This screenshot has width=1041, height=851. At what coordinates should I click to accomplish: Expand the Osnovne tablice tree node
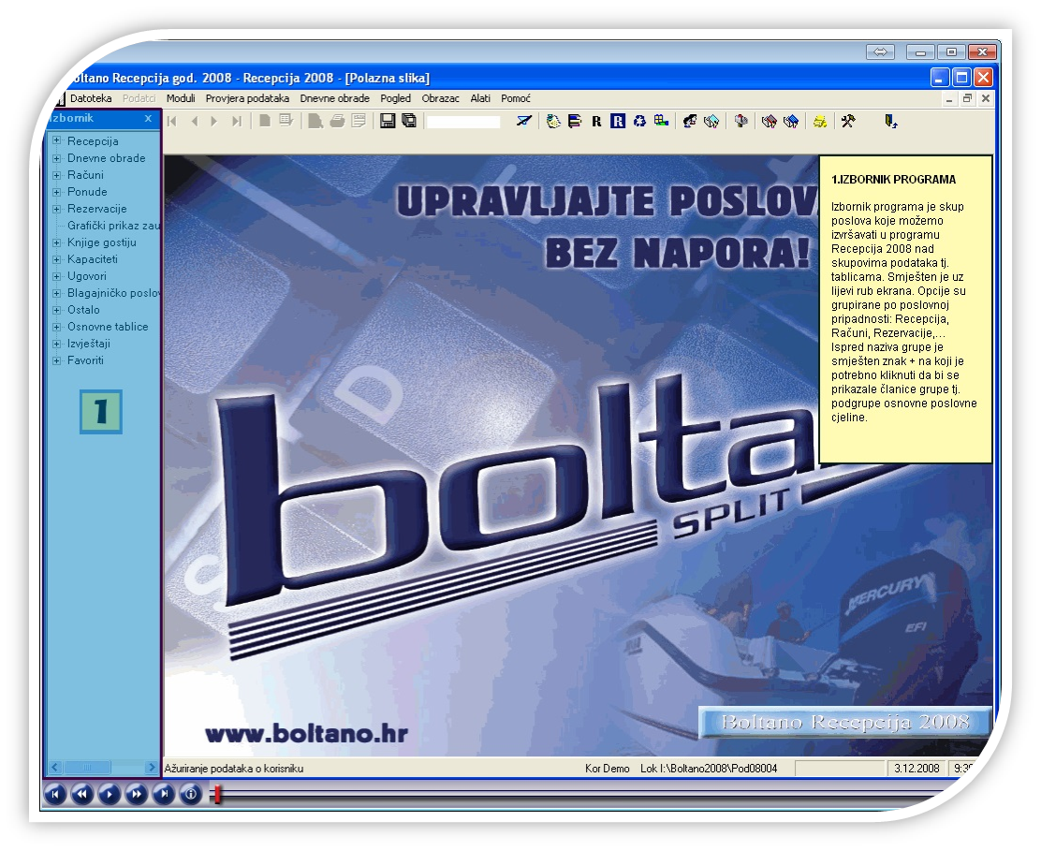tap(57, 327)
